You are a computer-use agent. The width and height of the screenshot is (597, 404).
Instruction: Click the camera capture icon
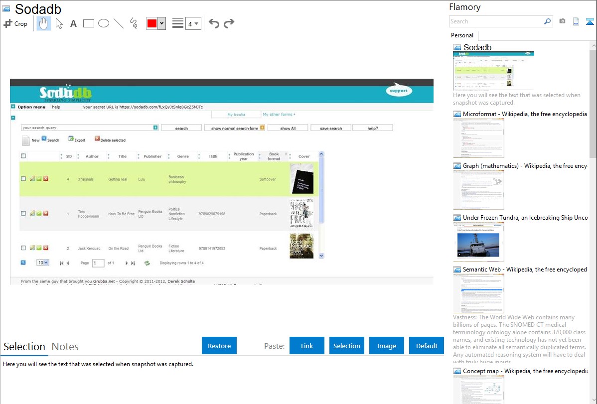point(562,21)
